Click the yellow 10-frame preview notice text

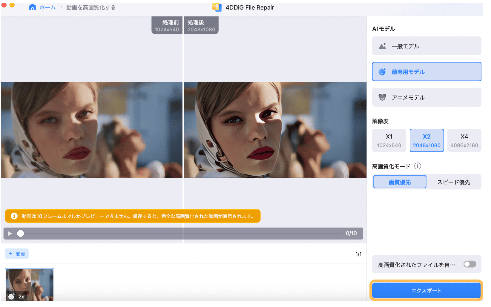138,216
